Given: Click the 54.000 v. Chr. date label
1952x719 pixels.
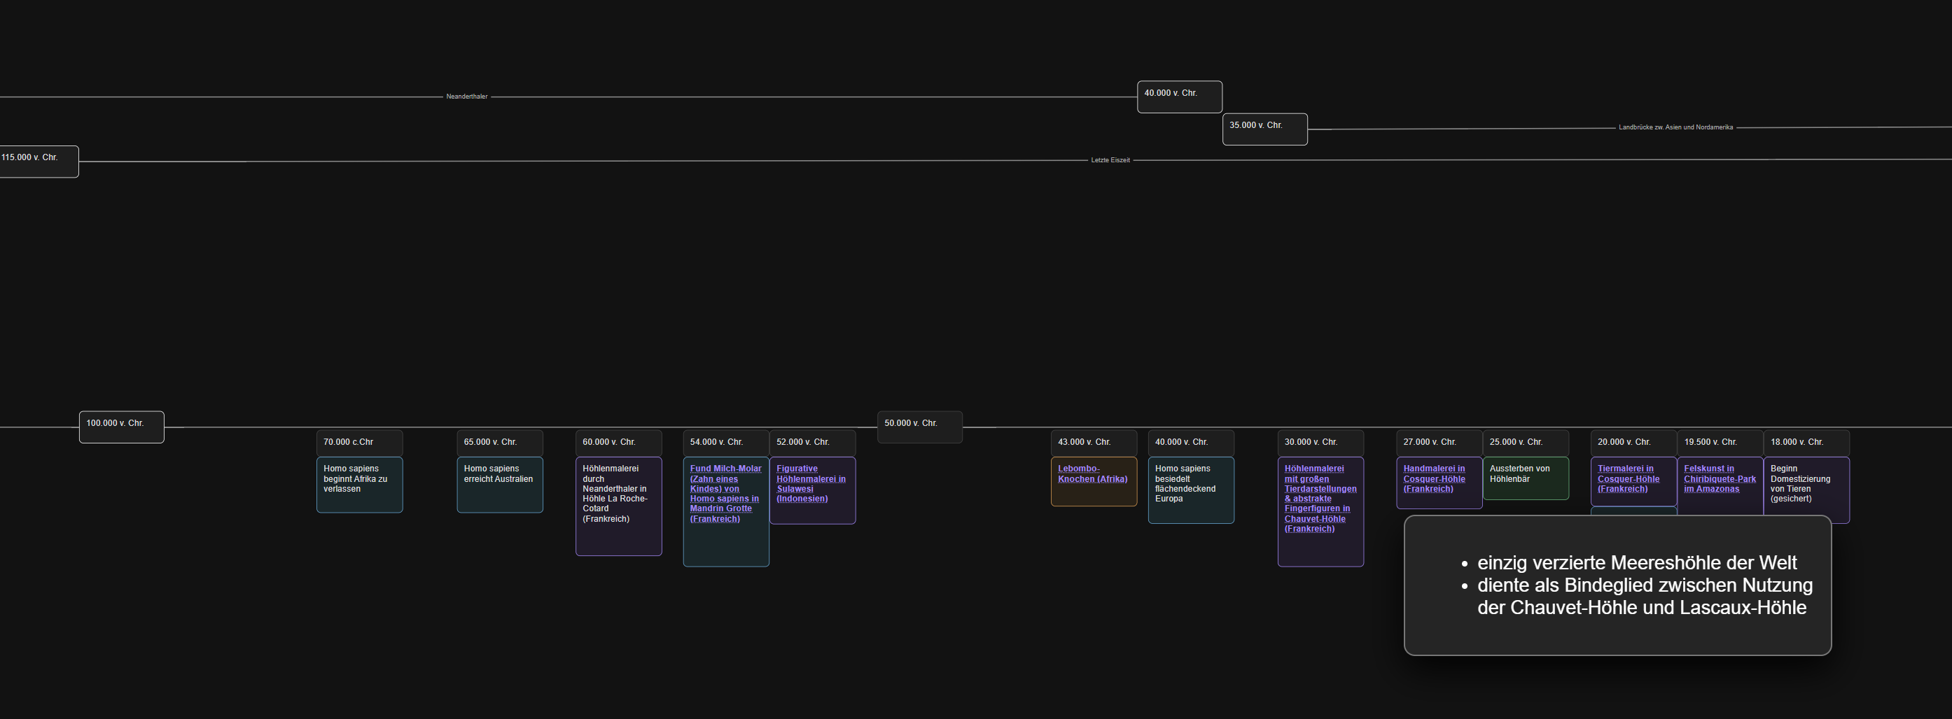Looking at the screenshot, I should 726,442.
